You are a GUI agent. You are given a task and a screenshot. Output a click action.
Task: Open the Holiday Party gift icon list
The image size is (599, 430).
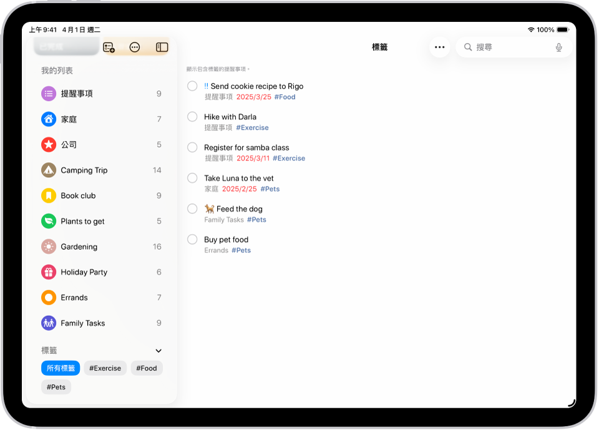[x=49, y=272]
